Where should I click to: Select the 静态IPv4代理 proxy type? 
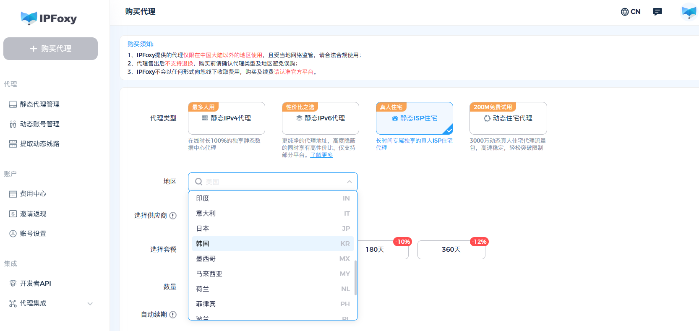click(x=227, y=118)
